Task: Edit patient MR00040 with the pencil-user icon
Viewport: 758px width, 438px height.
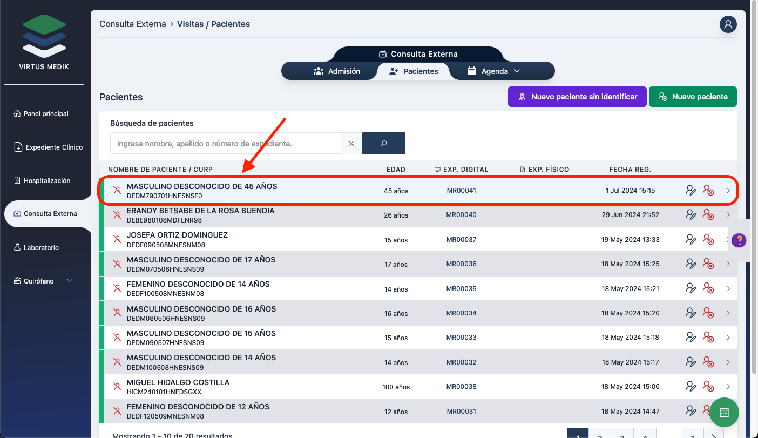Action: [691, 215]
